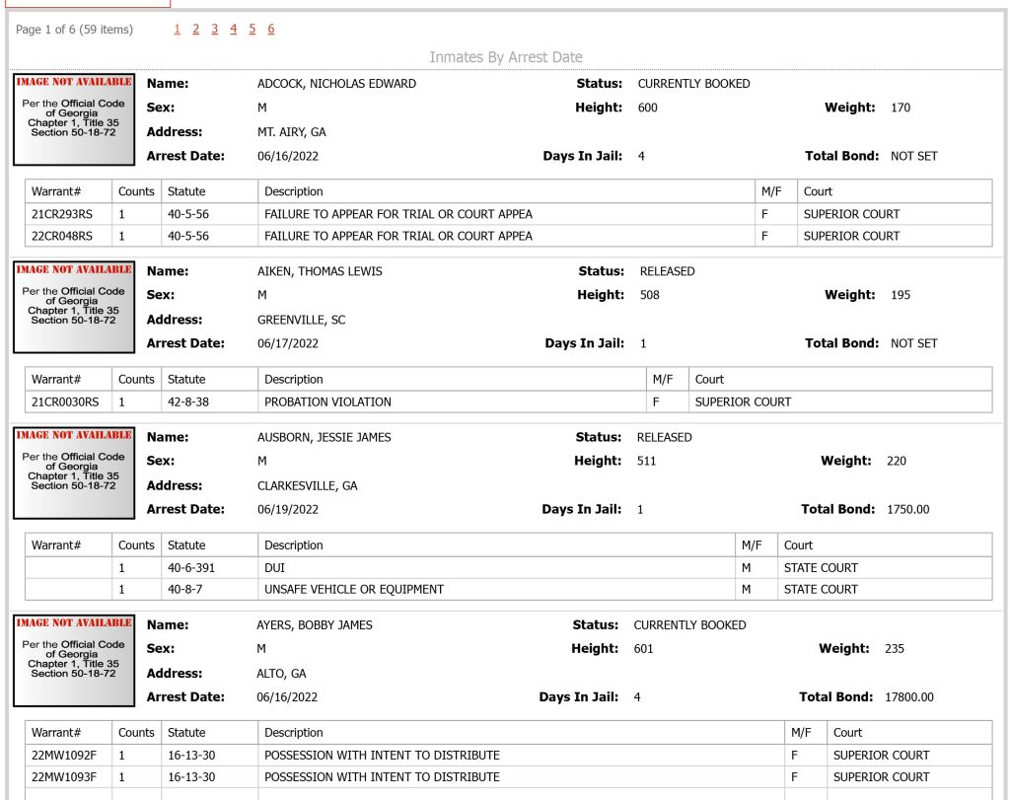Go to page 2 of inmates list
The width and height of the screenshot is (1010, 800).
[196, 29]
